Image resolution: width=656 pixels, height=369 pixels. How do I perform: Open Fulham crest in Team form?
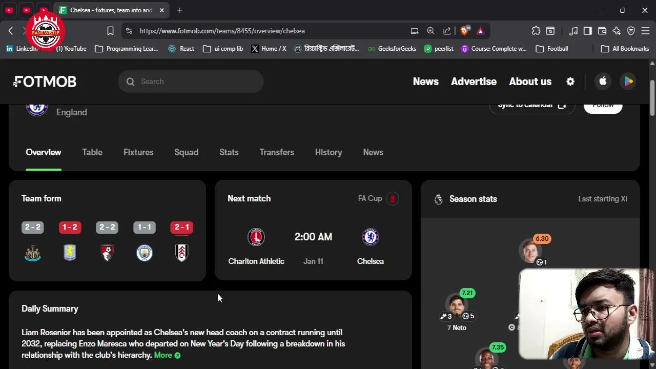[182, 253]
